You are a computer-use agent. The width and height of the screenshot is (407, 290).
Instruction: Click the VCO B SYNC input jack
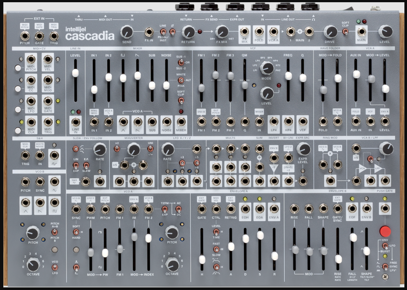click(x=40, y=182)
